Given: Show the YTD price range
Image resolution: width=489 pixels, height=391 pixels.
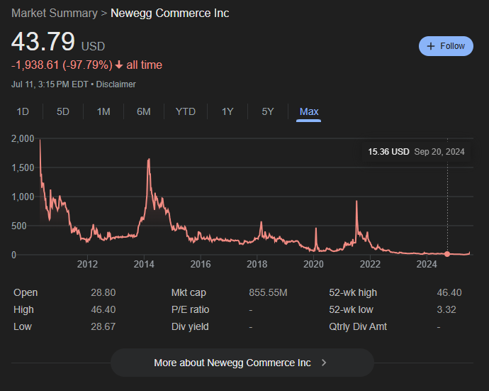Looking at the screenshot, I should (x=186, y=111).
